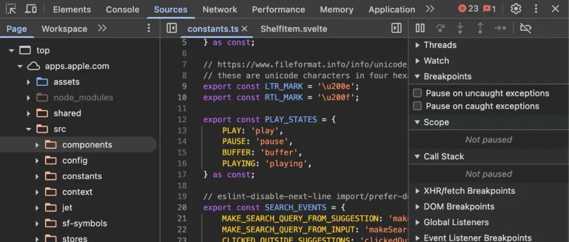Pause script execution
The height and width of the screenshot is (242, 569).
tap(420, 28)
